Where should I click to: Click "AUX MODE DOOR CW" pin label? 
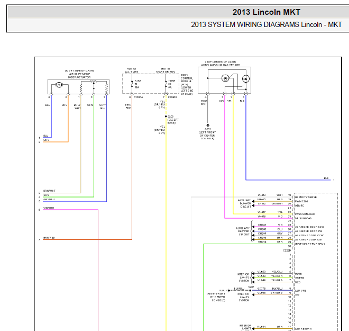pos(309,231)
